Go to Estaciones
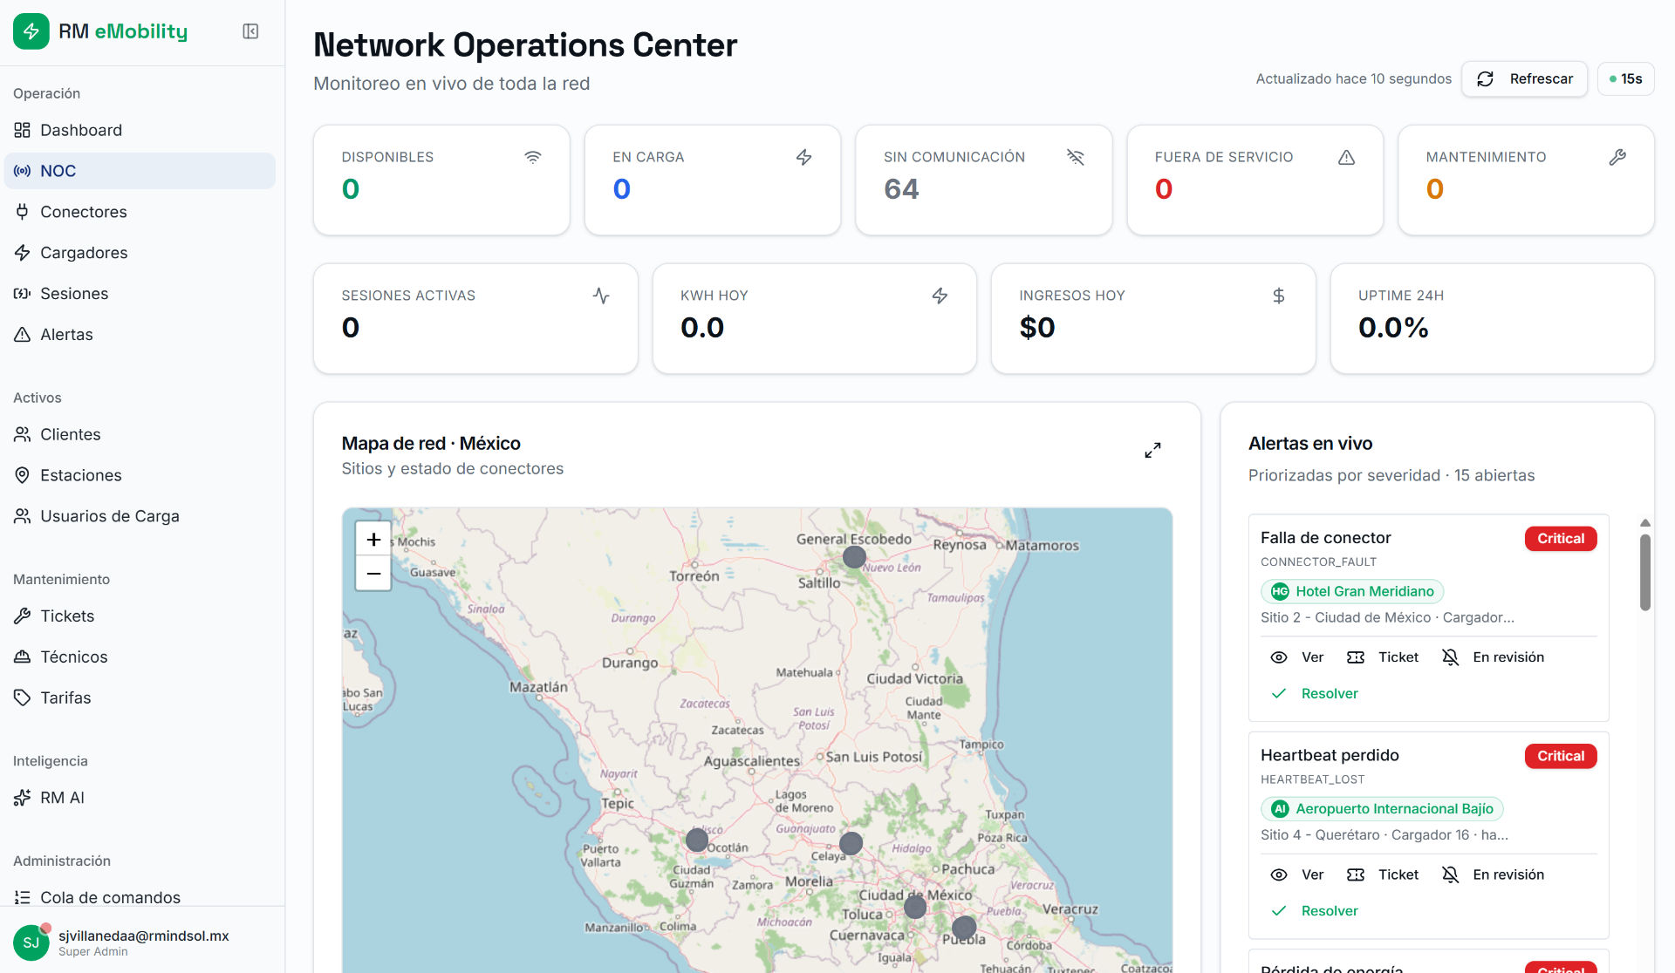This screenshot has width=1675, height=973. (140, 475)
